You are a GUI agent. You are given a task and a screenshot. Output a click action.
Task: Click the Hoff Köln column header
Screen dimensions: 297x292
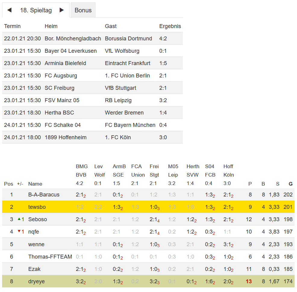click(x=229, y=171)
